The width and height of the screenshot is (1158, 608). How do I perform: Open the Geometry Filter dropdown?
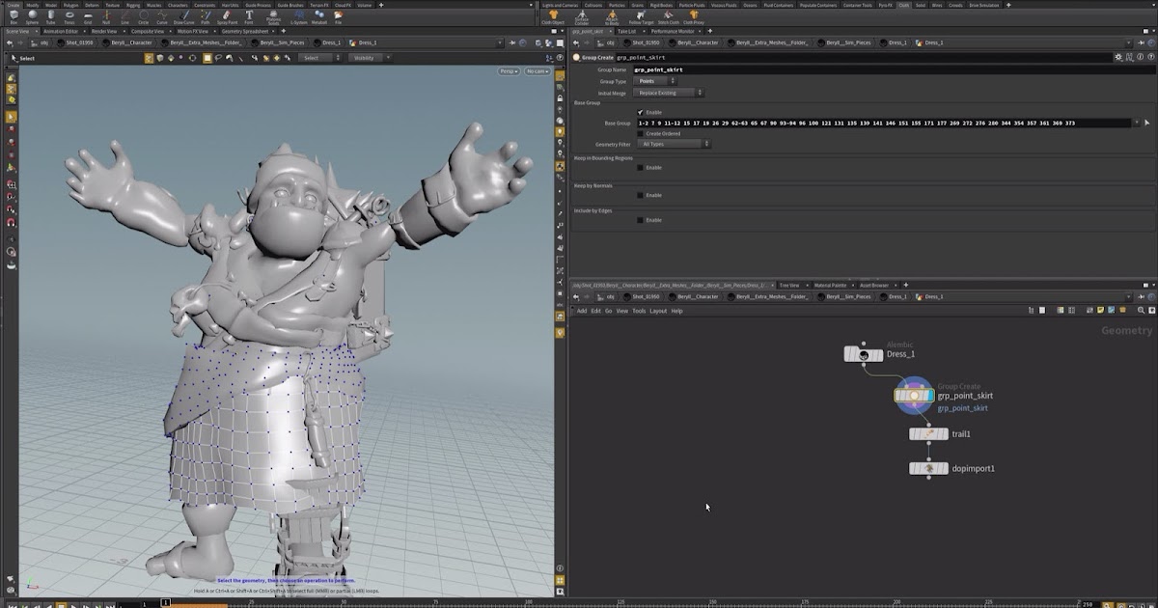(674, 144)
